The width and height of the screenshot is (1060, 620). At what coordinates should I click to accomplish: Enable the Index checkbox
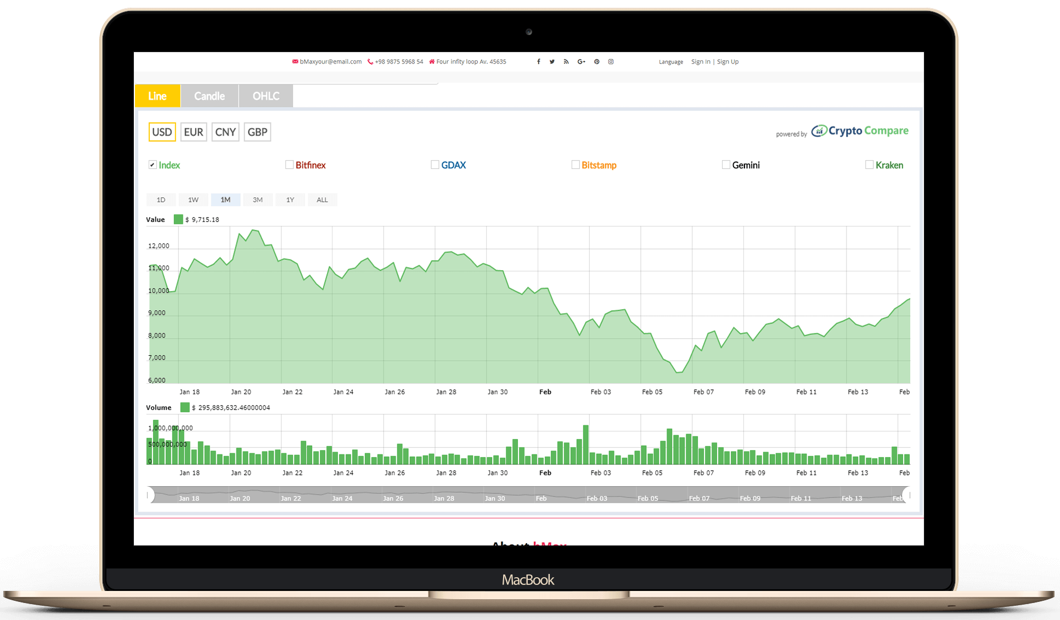153,165
